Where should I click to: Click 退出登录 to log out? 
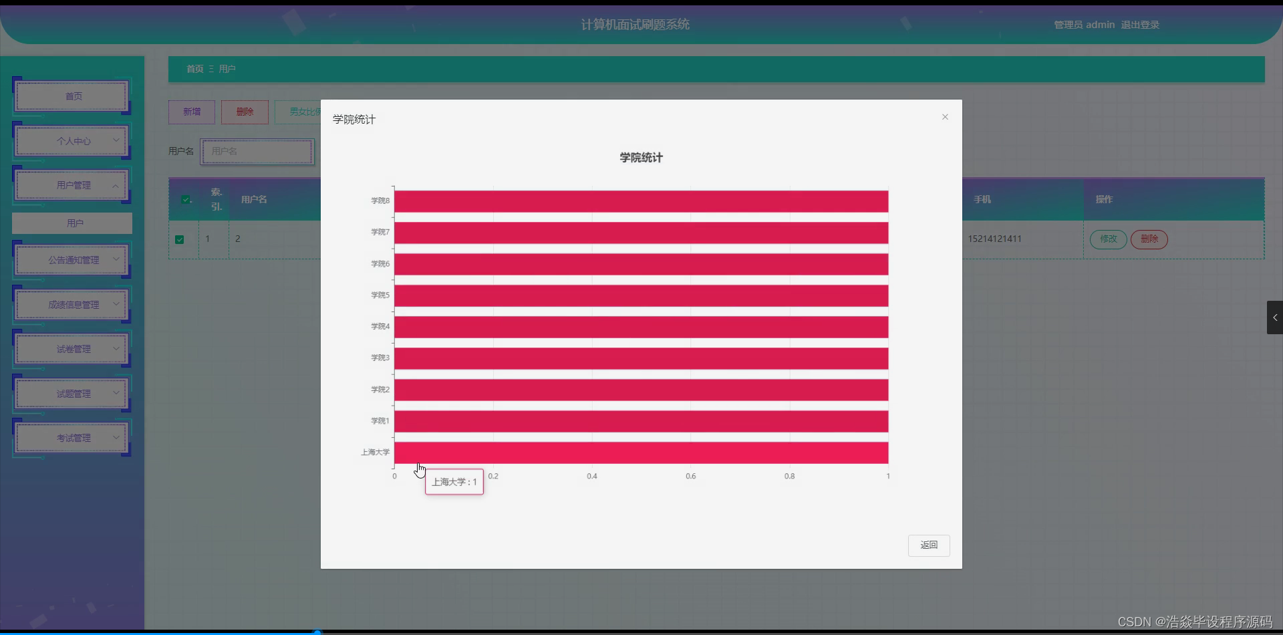click(1140, 24)
